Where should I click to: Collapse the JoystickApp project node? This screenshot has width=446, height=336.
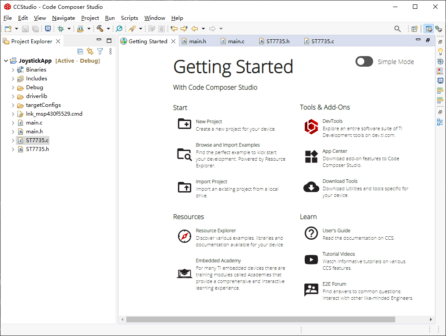[6, 60]
